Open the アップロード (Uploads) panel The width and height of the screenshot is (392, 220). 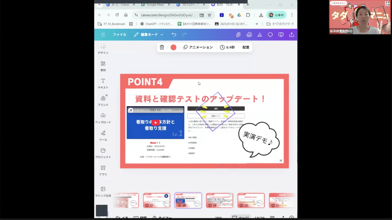click(x=103, y=118)
